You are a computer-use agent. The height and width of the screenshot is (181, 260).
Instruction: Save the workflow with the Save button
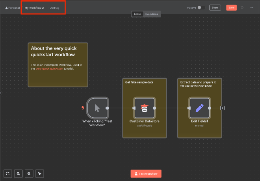[x=231, y=7]
